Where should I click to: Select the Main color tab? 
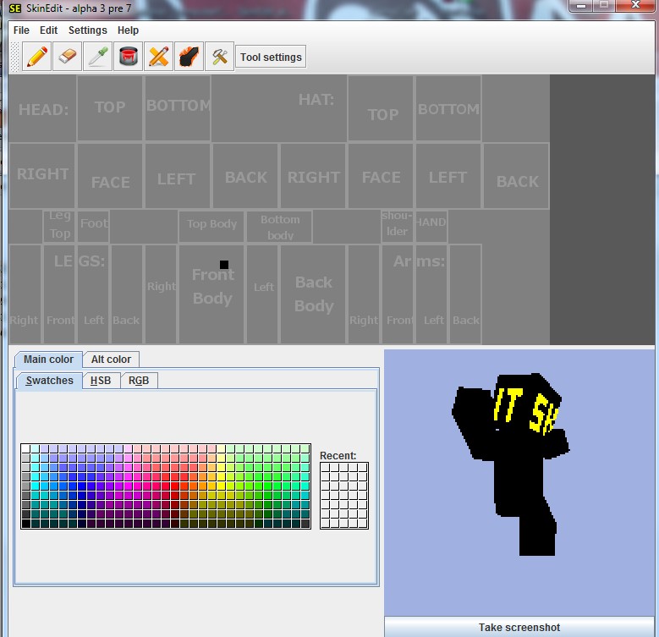tap(48, 360)
